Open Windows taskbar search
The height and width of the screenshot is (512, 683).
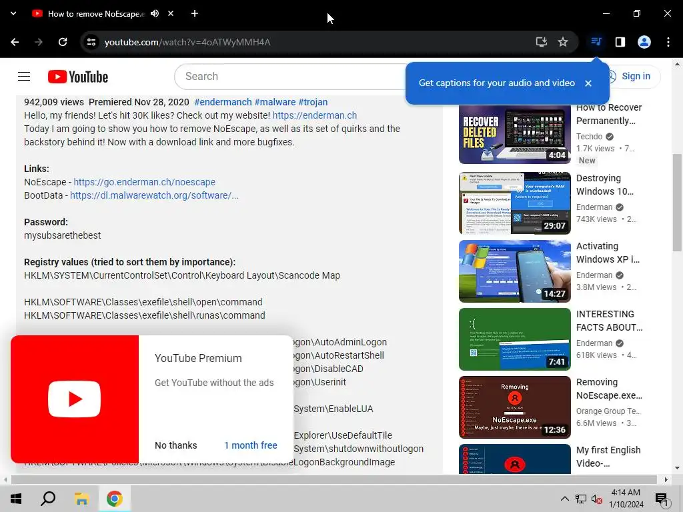[x=48, y=499]
